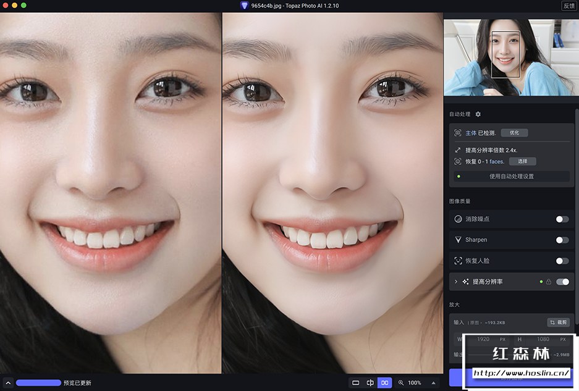Click the face recovery icon beside 恢复 0 - 1
The height and width of the screenshot is (391, 579).
[457, 161]
